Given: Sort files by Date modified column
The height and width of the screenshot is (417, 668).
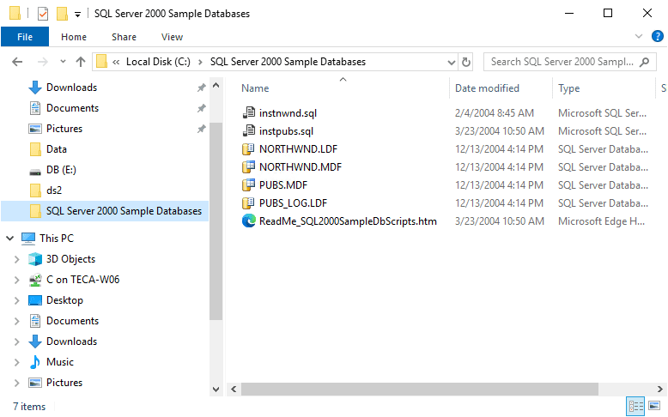Looking at the screenshot, I should click(x=487, y=88).
